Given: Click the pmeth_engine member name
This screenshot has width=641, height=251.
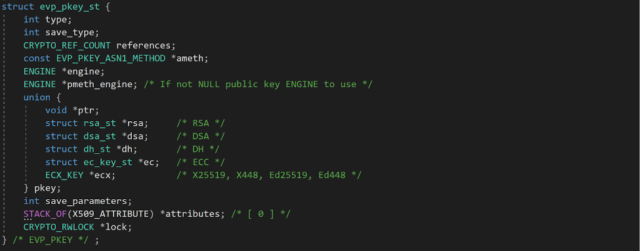Looking at the screenshot, I should (x=100, y=85).
